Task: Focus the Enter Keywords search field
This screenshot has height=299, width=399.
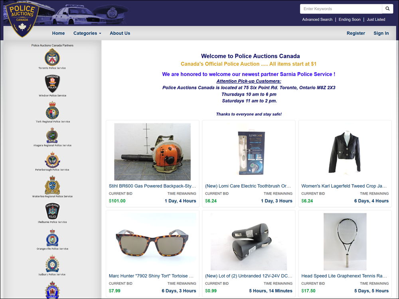Action: (x=341, y=9)
